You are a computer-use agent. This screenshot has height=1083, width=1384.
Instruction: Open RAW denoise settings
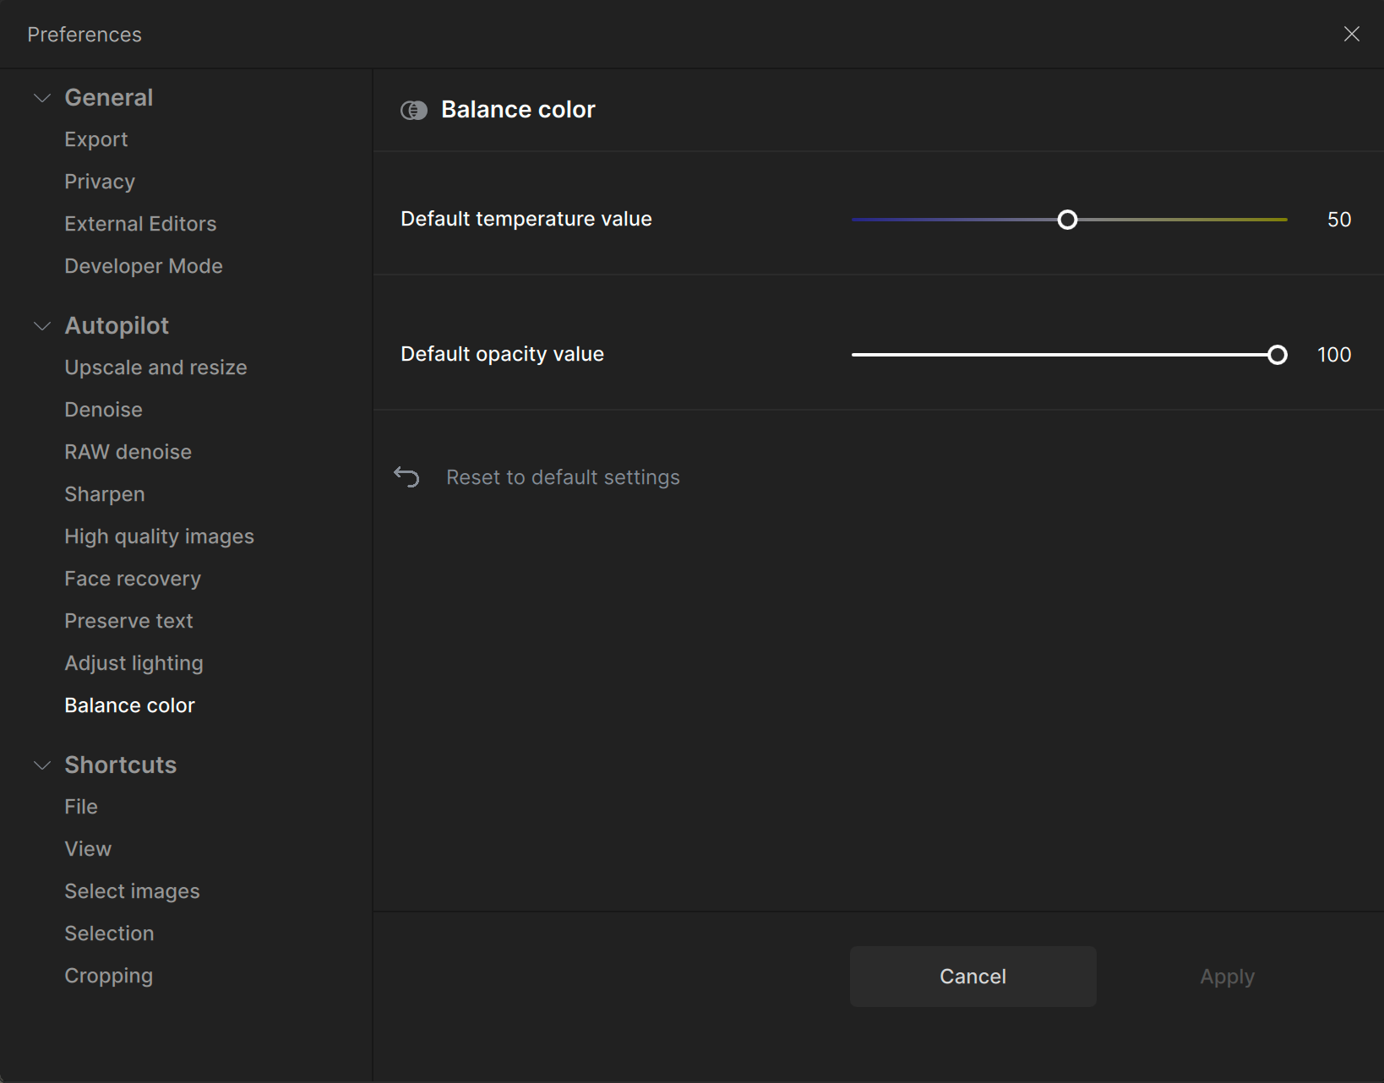click(128, 452)
